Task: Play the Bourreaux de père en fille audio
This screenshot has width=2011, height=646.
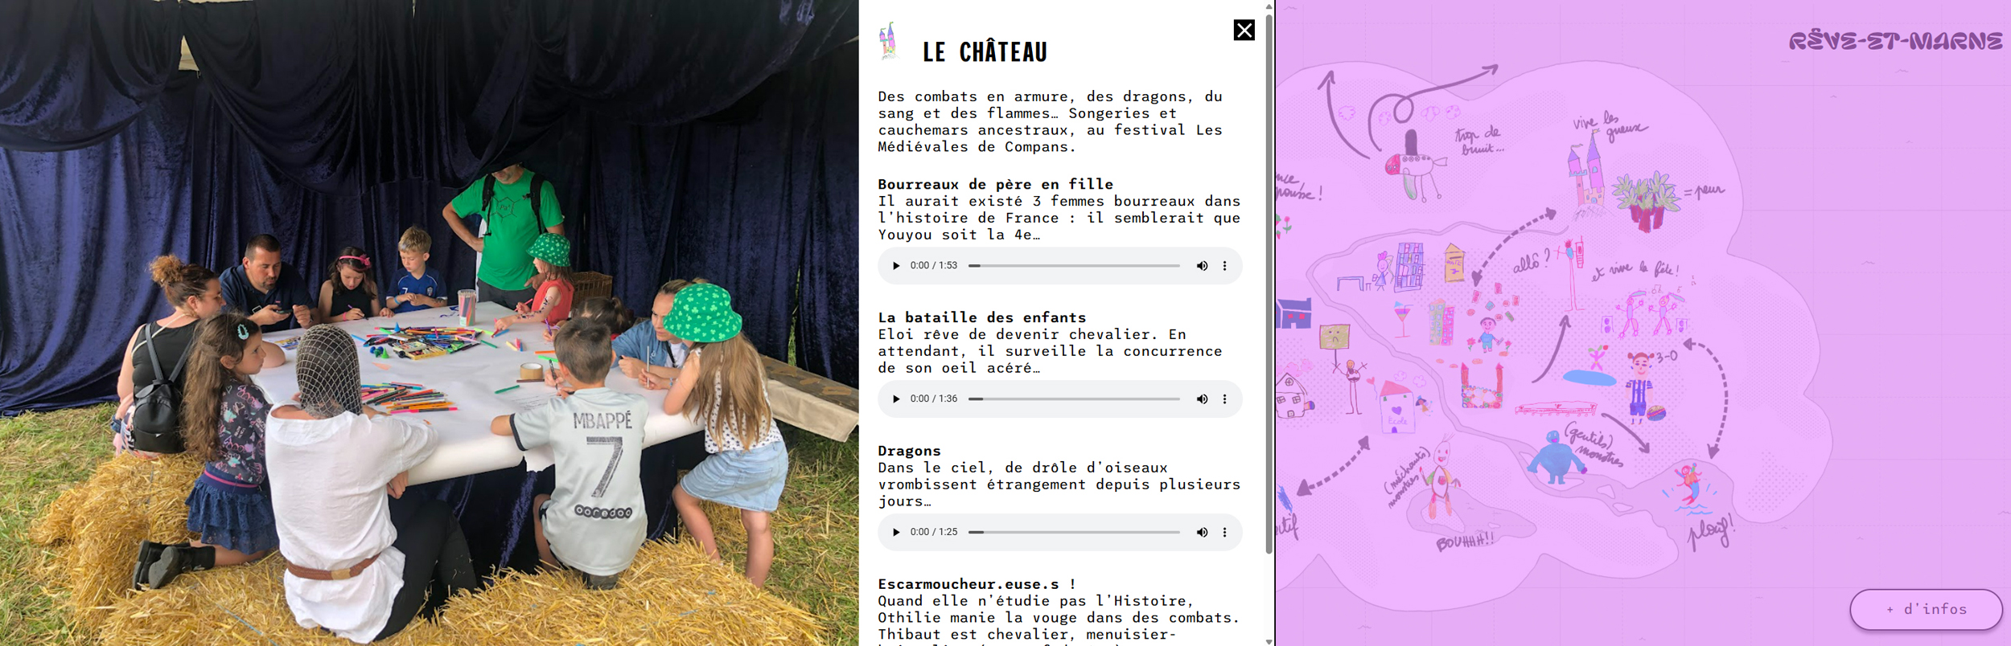Action: coord(896,266)
